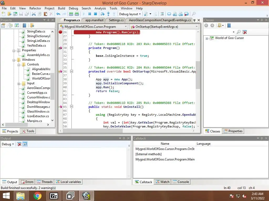Image resolution: width=269 pixels, height=201 pixels.
Task: Pin the Classes panel
Action: click(x=262, y=20)
